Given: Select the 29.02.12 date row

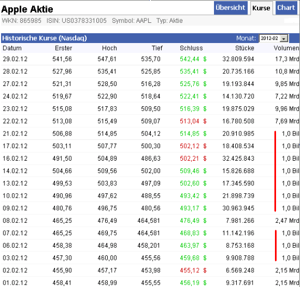Looking at the screenshot, I should pyautogui.click(x=150, y=59).
